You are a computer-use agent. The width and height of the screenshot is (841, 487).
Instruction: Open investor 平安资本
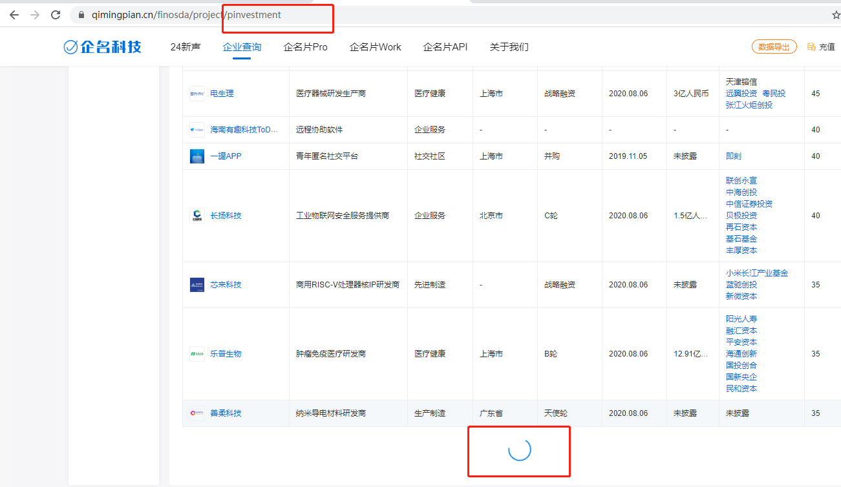[741, 342]
